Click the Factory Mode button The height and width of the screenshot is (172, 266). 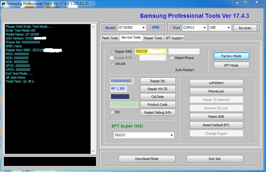point(231,56)
